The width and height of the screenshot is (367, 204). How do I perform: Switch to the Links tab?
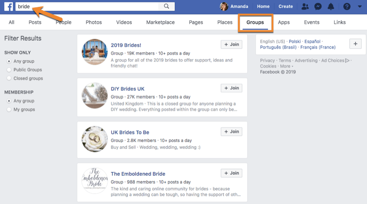click(339, 22)
